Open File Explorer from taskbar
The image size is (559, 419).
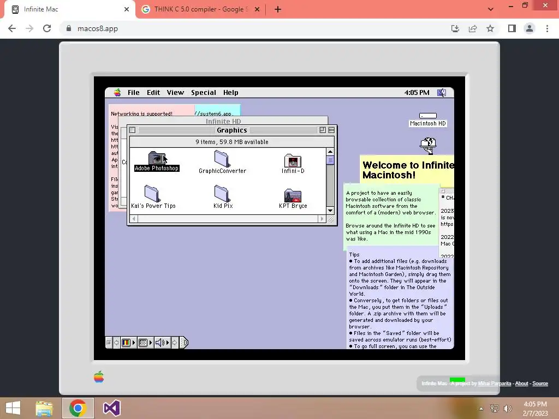click(x=44, y=408)
